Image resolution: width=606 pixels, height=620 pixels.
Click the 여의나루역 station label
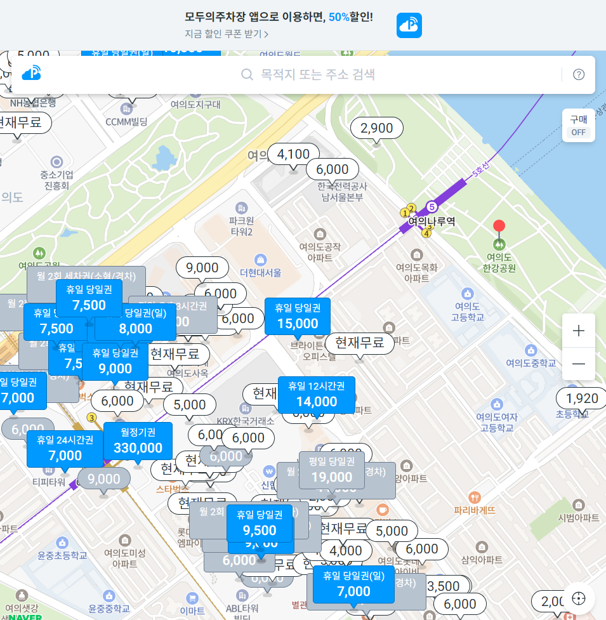point(431,221)
